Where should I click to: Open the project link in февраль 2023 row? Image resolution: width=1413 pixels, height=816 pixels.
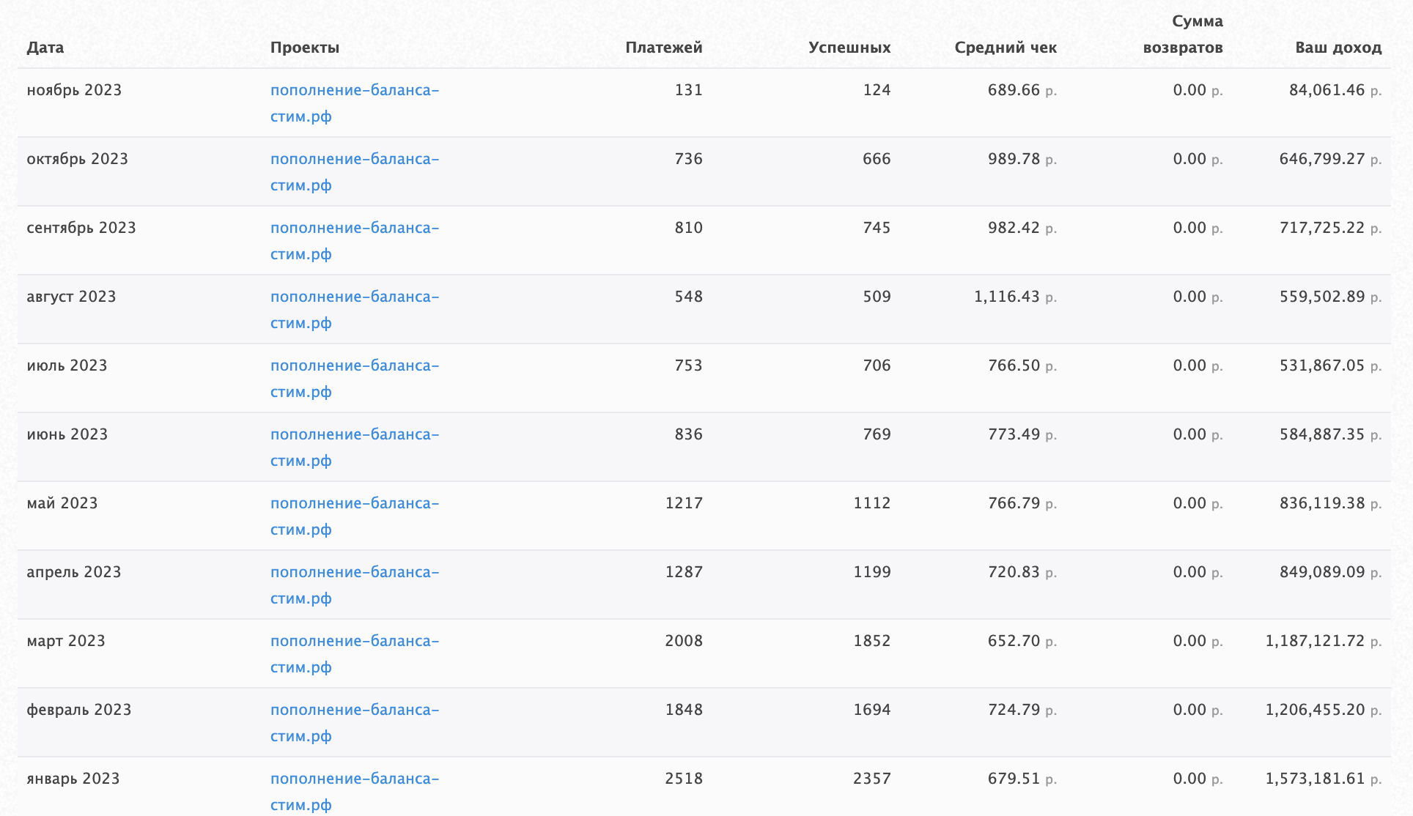[x=354, y=711]
